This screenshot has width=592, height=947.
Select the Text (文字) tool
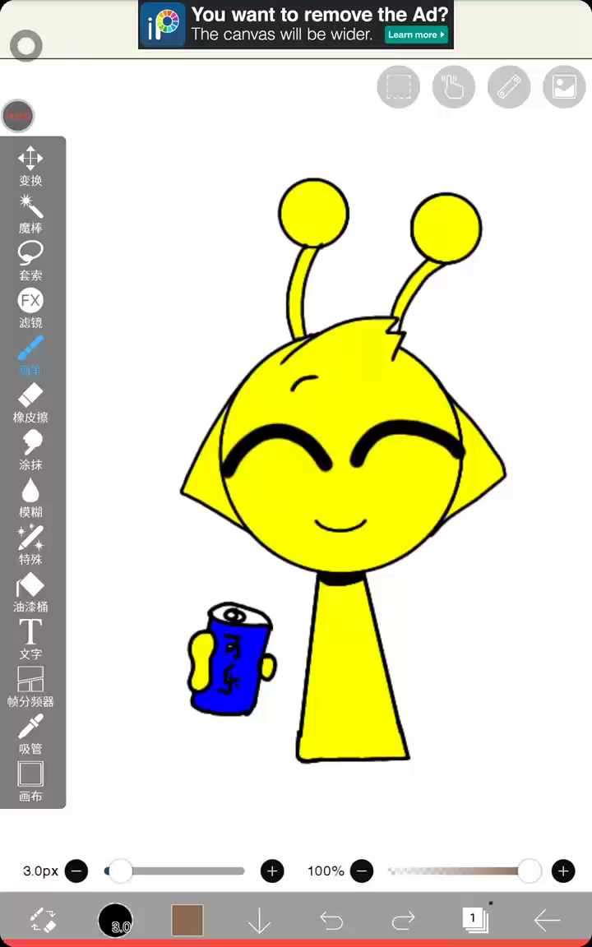click(x=30, y=639)
